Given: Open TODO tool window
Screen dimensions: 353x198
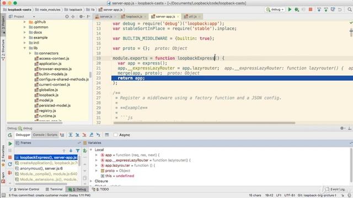Looking at the screenshot, I should coord(100,189).
